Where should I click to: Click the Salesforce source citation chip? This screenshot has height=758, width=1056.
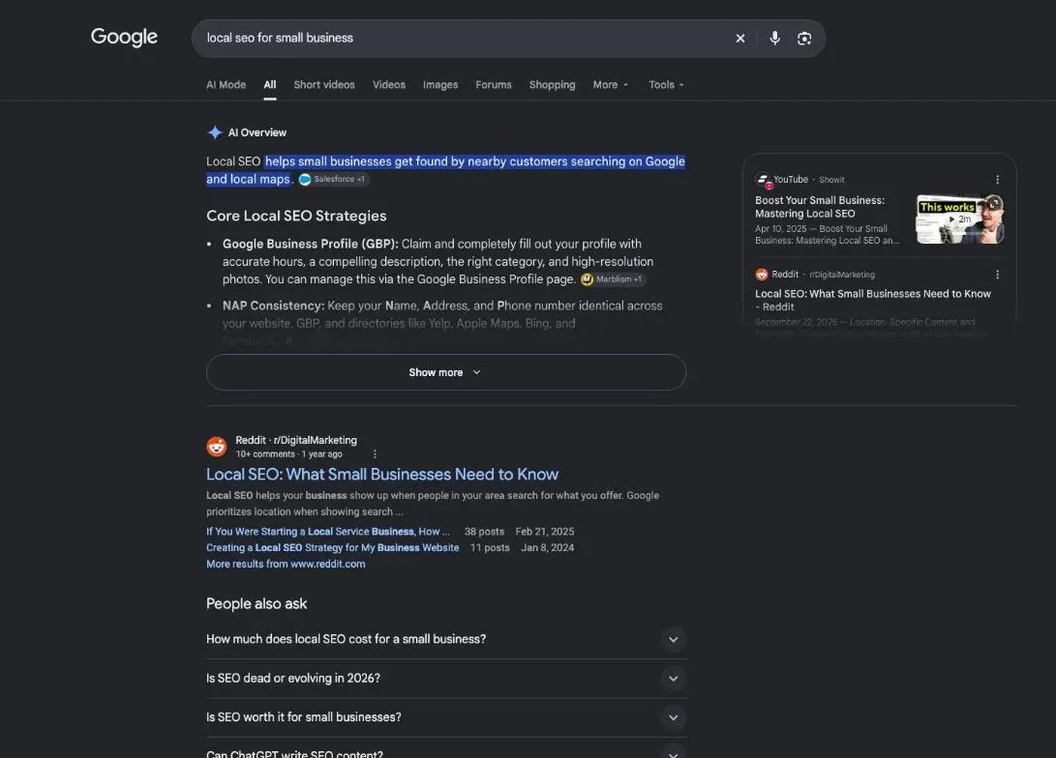pyautogui.click(x=333, y=179)
